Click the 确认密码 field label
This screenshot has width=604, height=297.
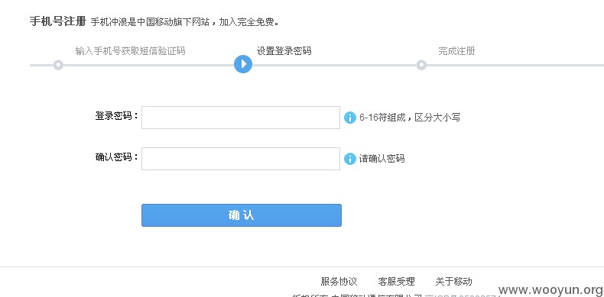[117, 157]
